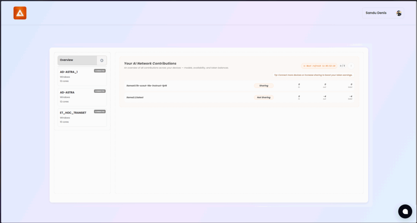Click the Next refresh countdown badge
417x223 pixels.
coord(319,66)
